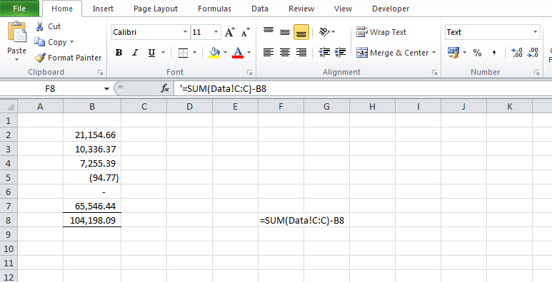Open the Page Layout tab
The height and width of the screenshot is (282, 552).
click(156, 9)
